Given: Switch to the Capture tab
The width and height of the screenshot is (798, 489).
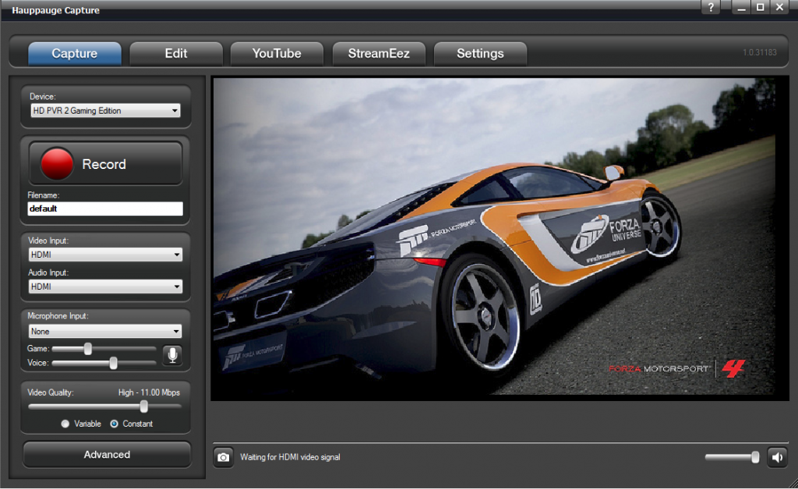Looking at the screenshot, I should (x=75, y=54).
